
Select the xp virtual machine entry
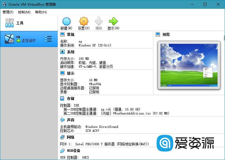(x=26, y=39)
